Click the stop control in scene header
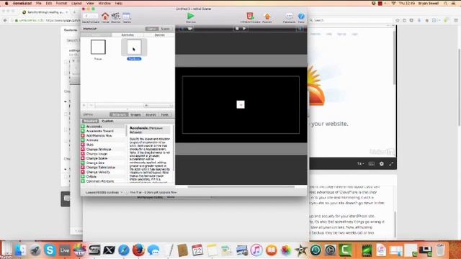 tap(237, 29)
